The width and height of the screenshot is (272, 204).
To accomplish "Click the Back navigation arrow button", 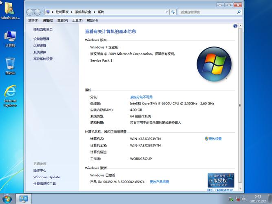I will (30, 12).
